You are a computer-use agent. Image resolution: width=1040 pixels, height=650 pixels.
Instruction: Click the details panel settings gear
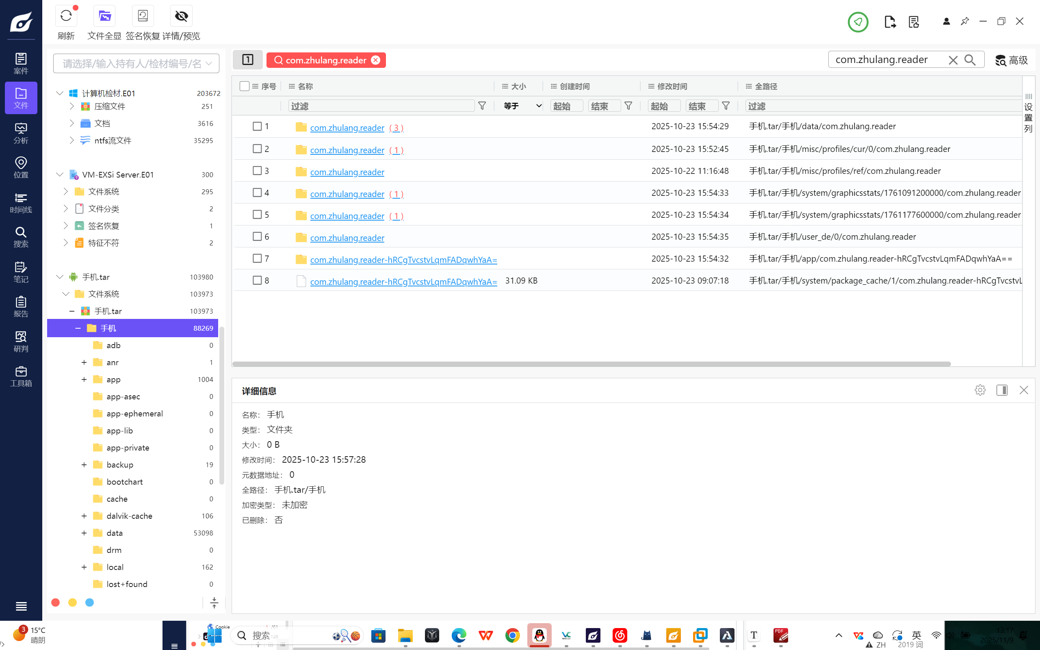pos(980,390)
